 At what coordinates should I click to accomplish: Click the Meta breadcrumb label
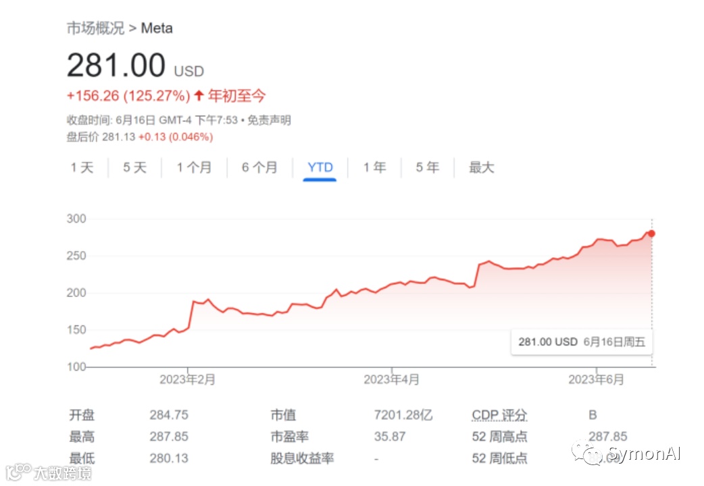[x=157, y=28]
